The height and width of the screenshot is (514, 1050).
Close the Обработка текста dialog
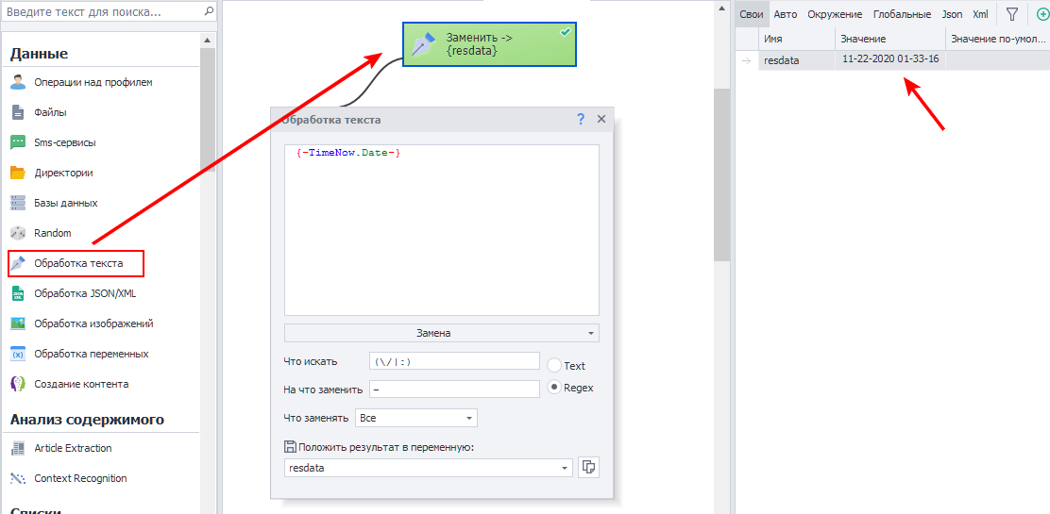pyautogui.click(x=601, y=119)
